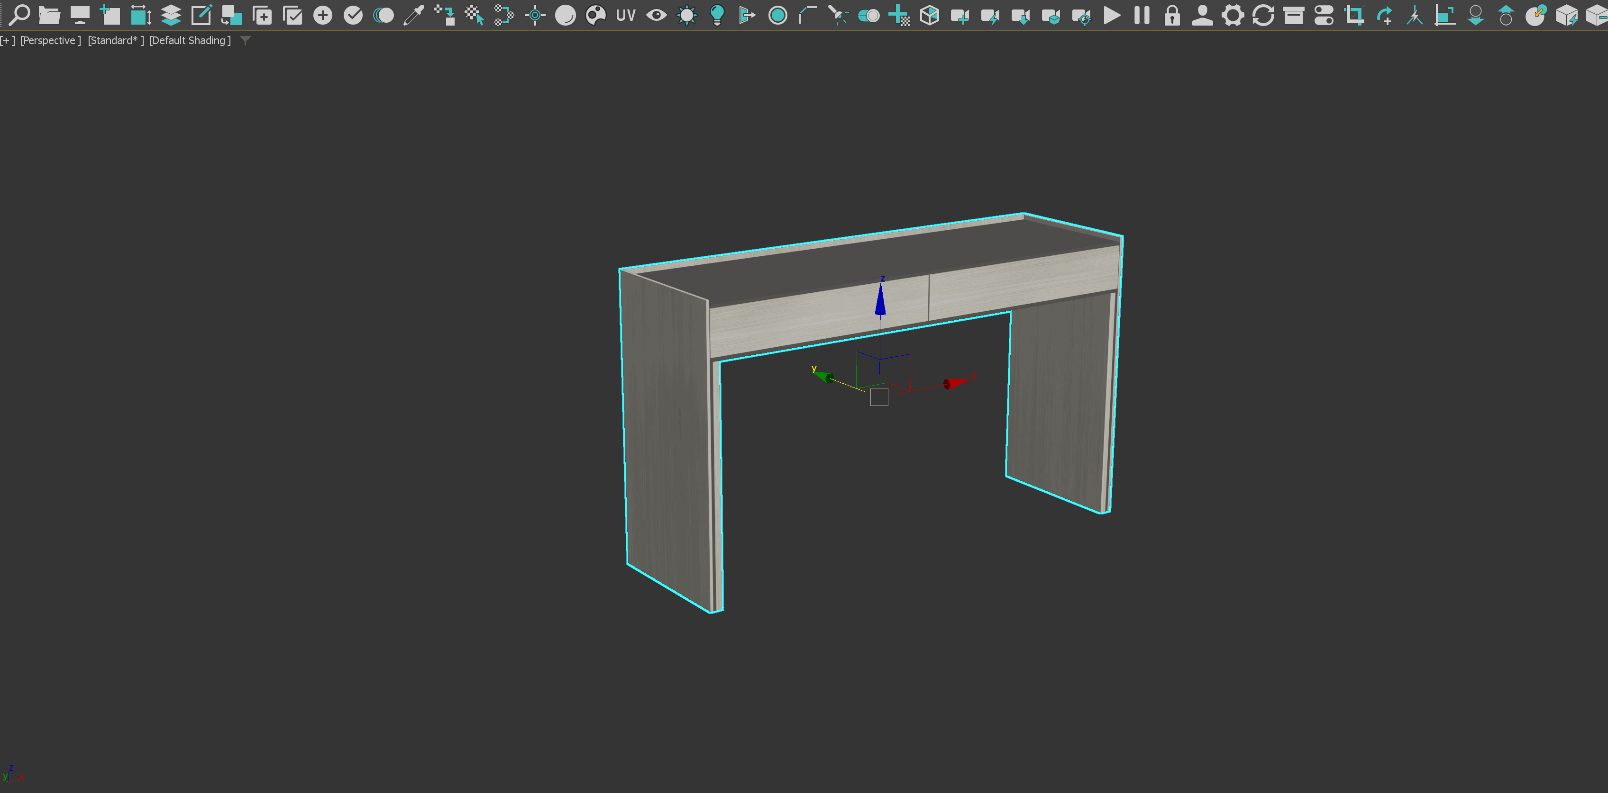Click the monitor display icon

(80, 15)
